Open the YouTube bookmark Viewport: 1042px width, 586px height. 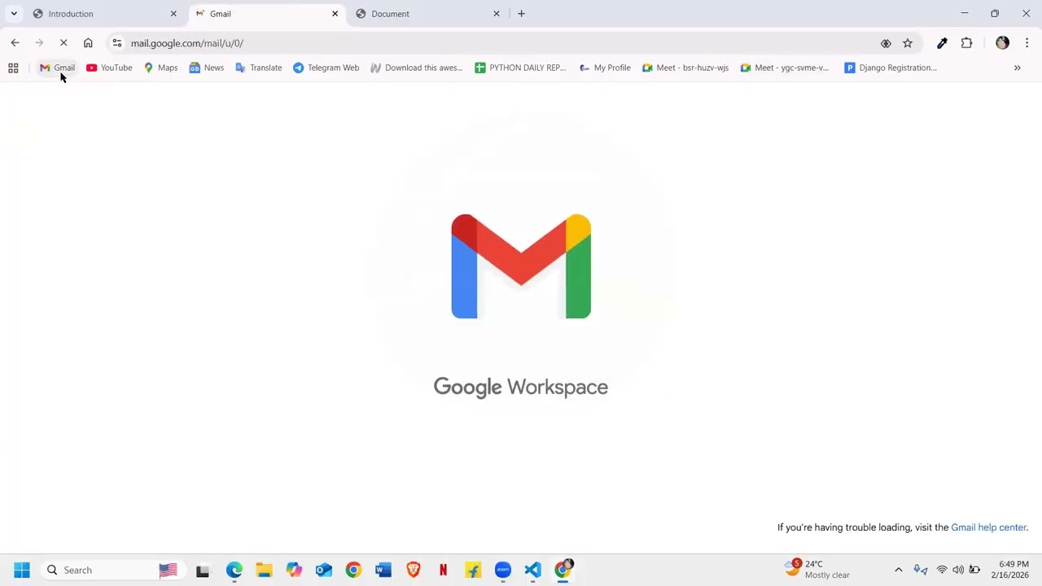point(109,68)
